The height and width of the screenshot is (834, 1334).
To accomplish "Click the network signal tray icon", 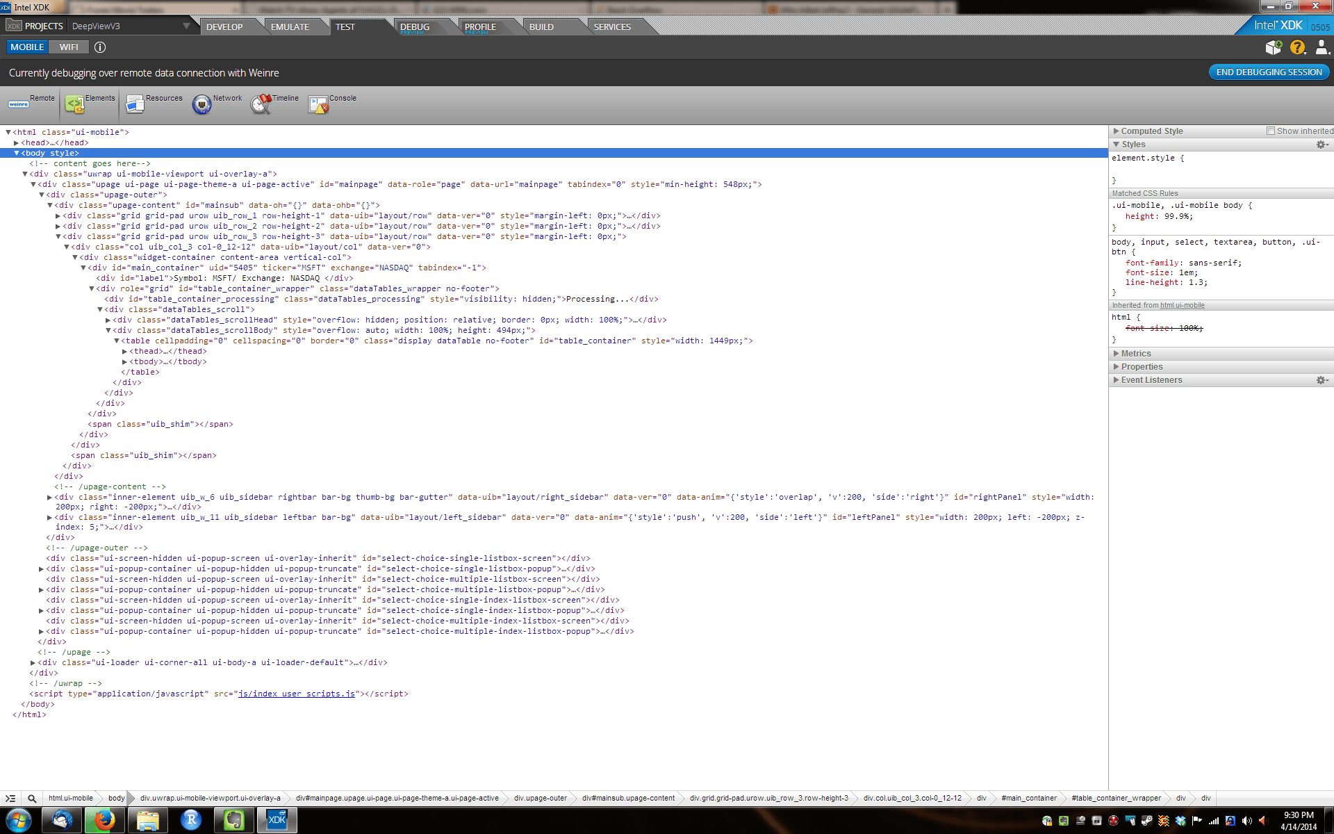I will coord(1214,821).
